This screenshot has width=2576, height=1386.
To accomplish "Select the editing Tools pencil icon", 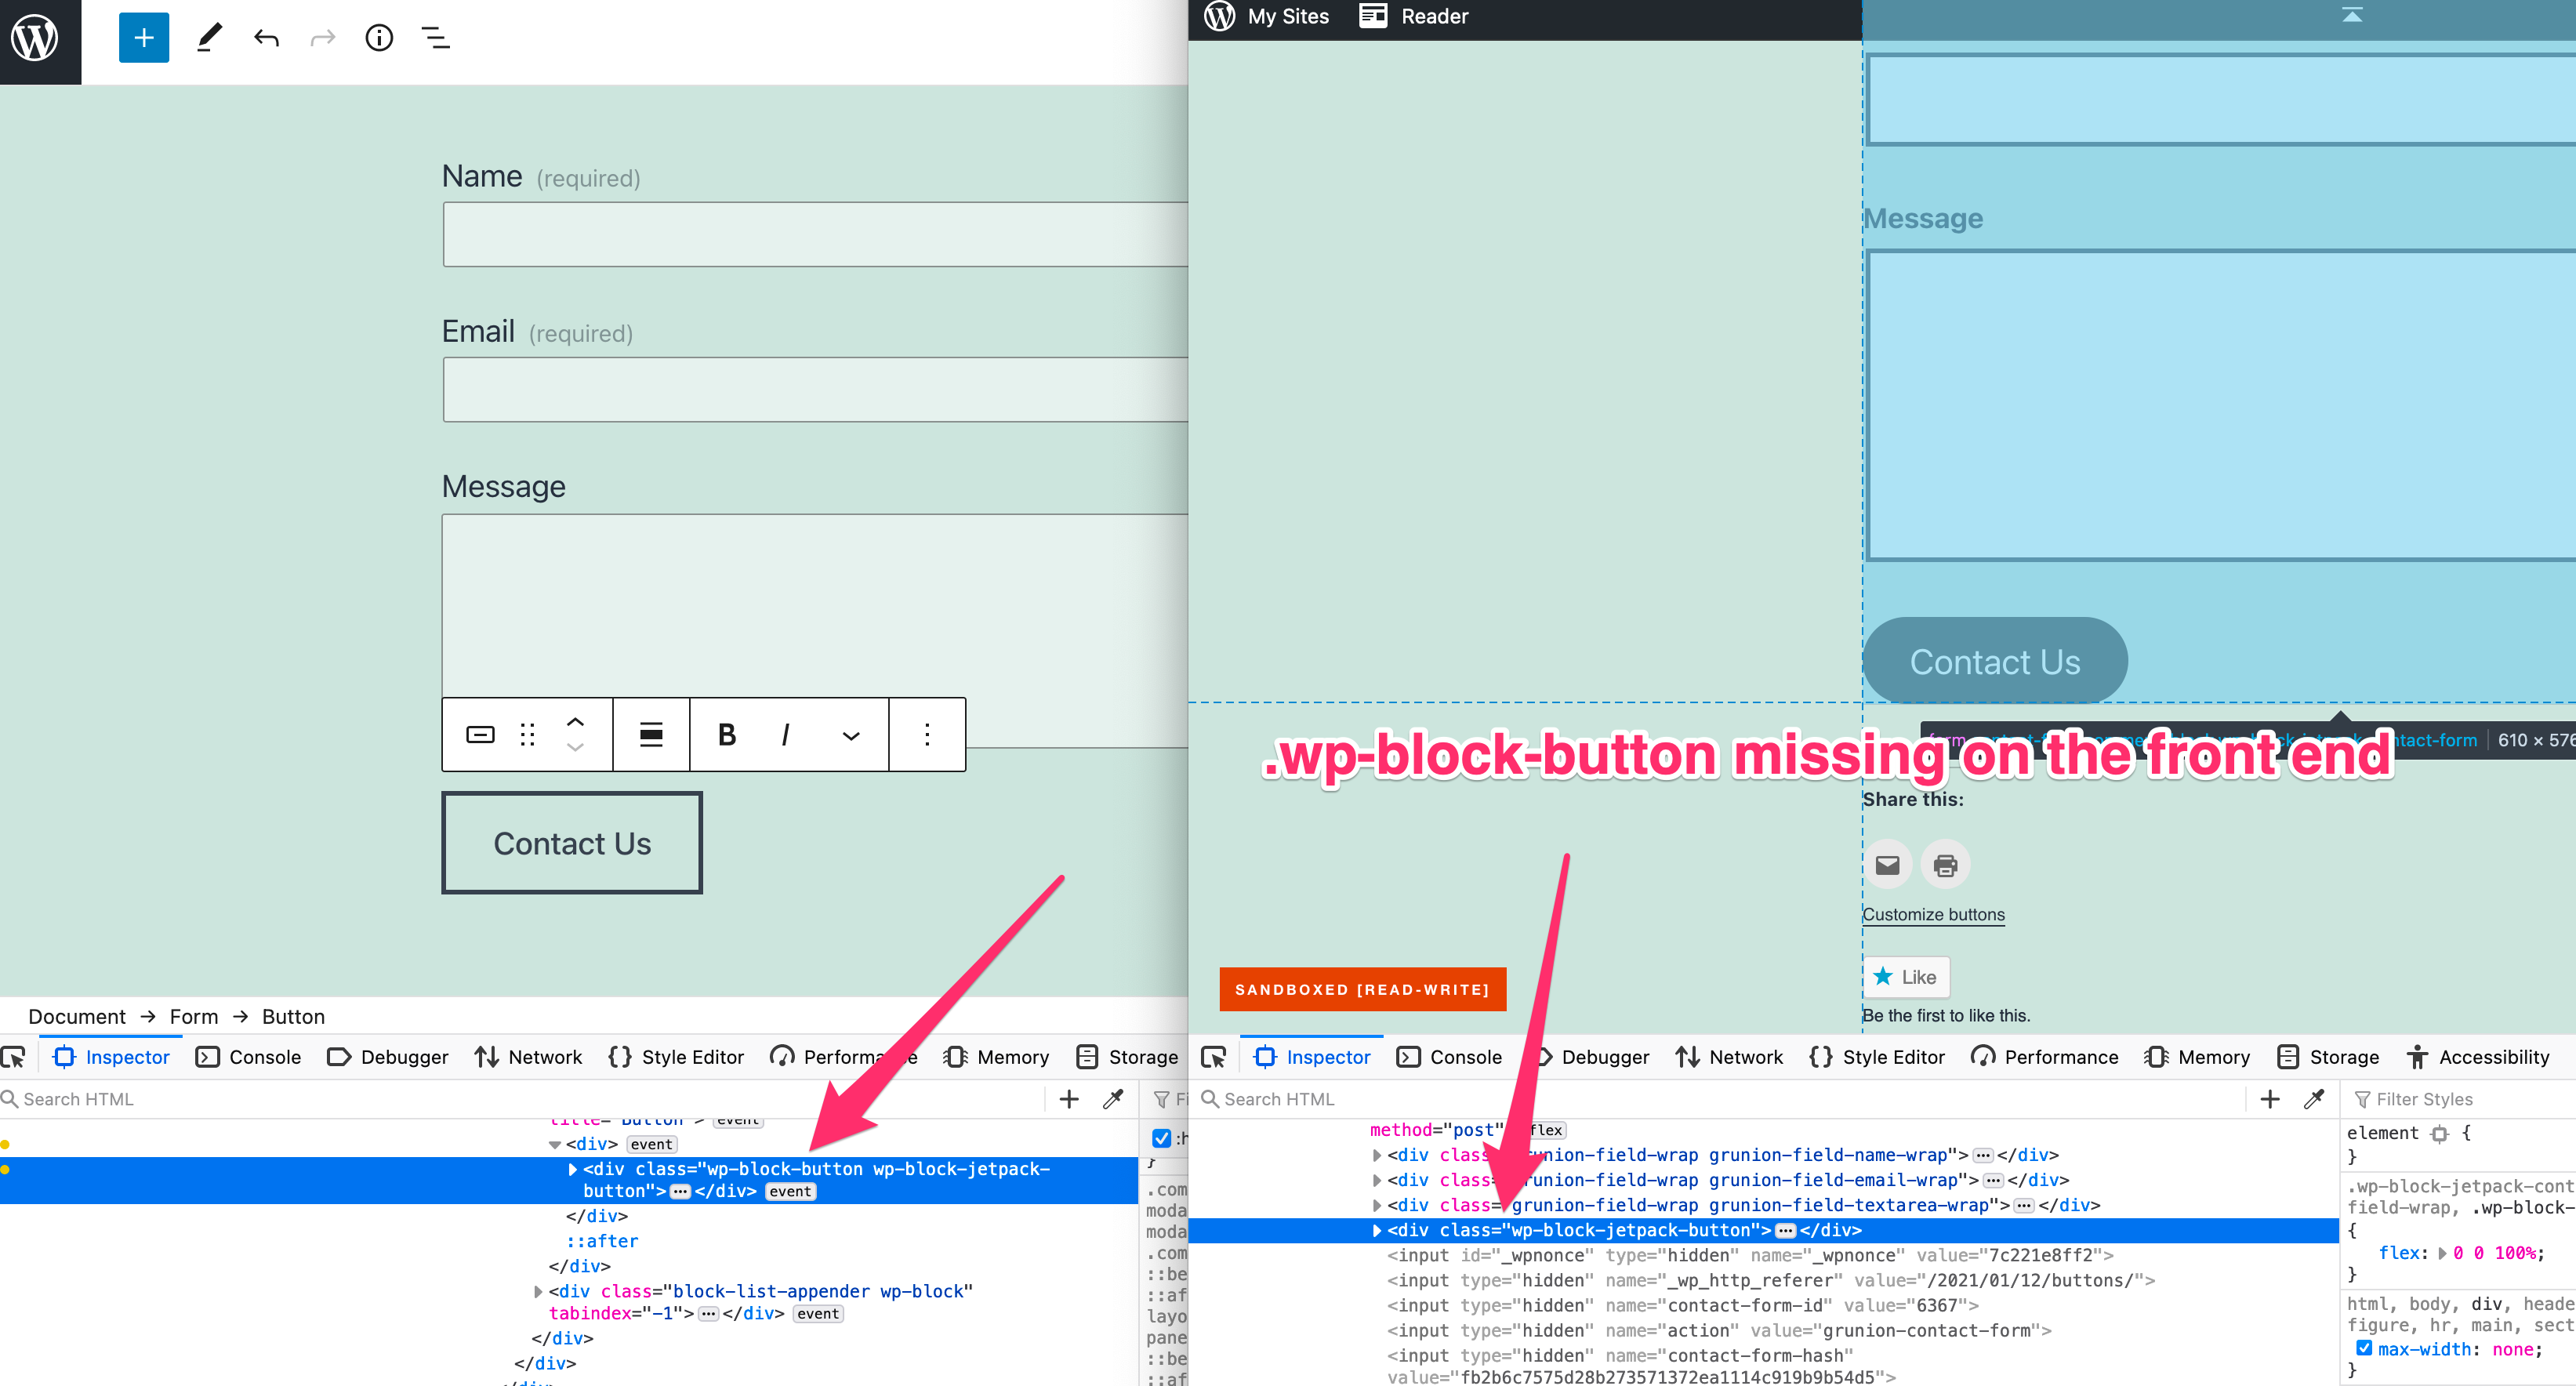I will click(209, 37).
